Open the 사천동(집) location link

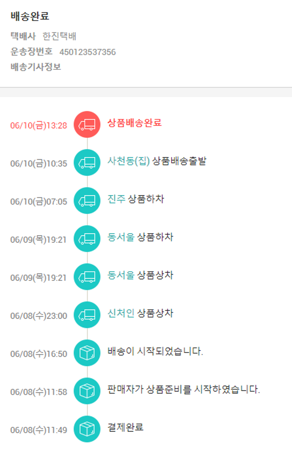tap(128, 161)
